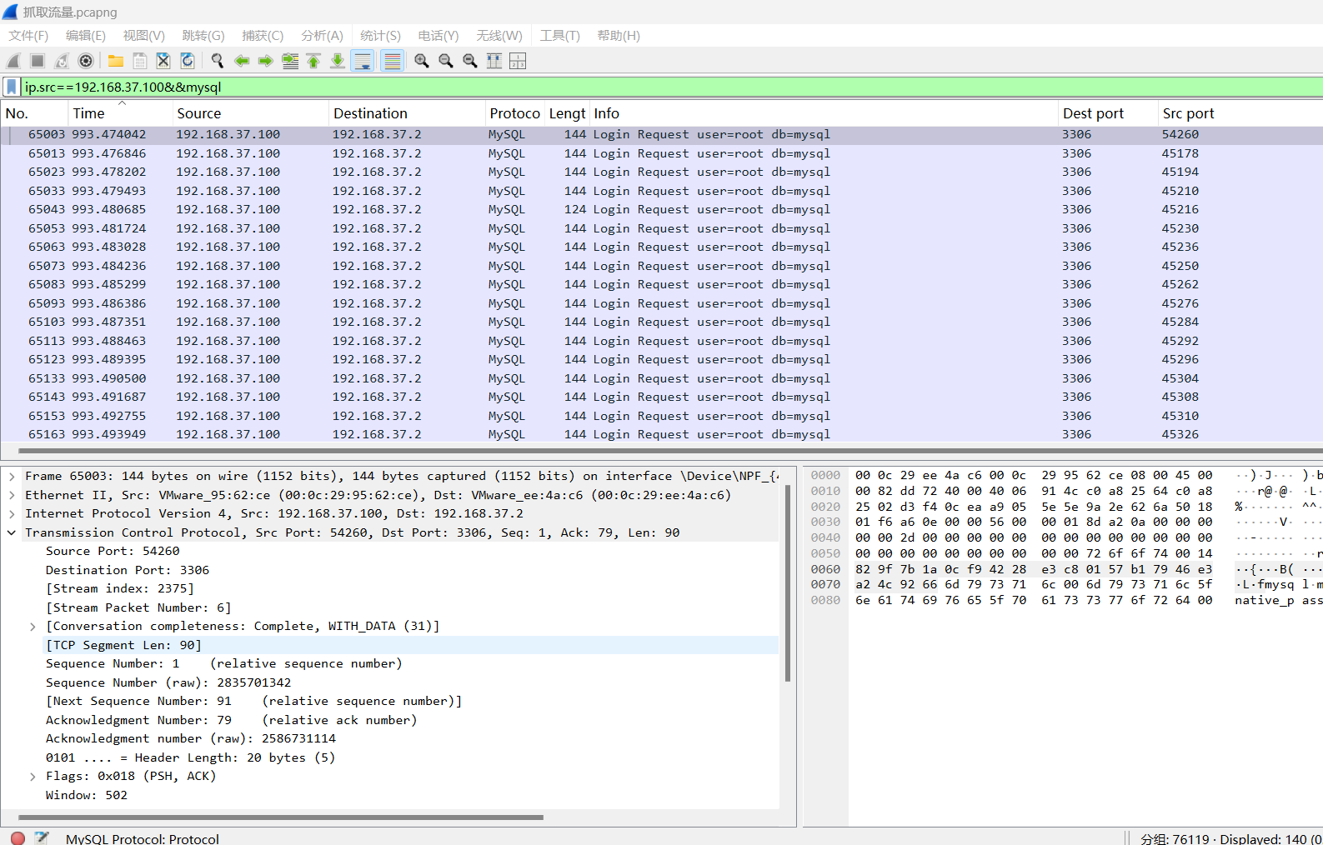Select the Window: 502 field

click(87, 795)
